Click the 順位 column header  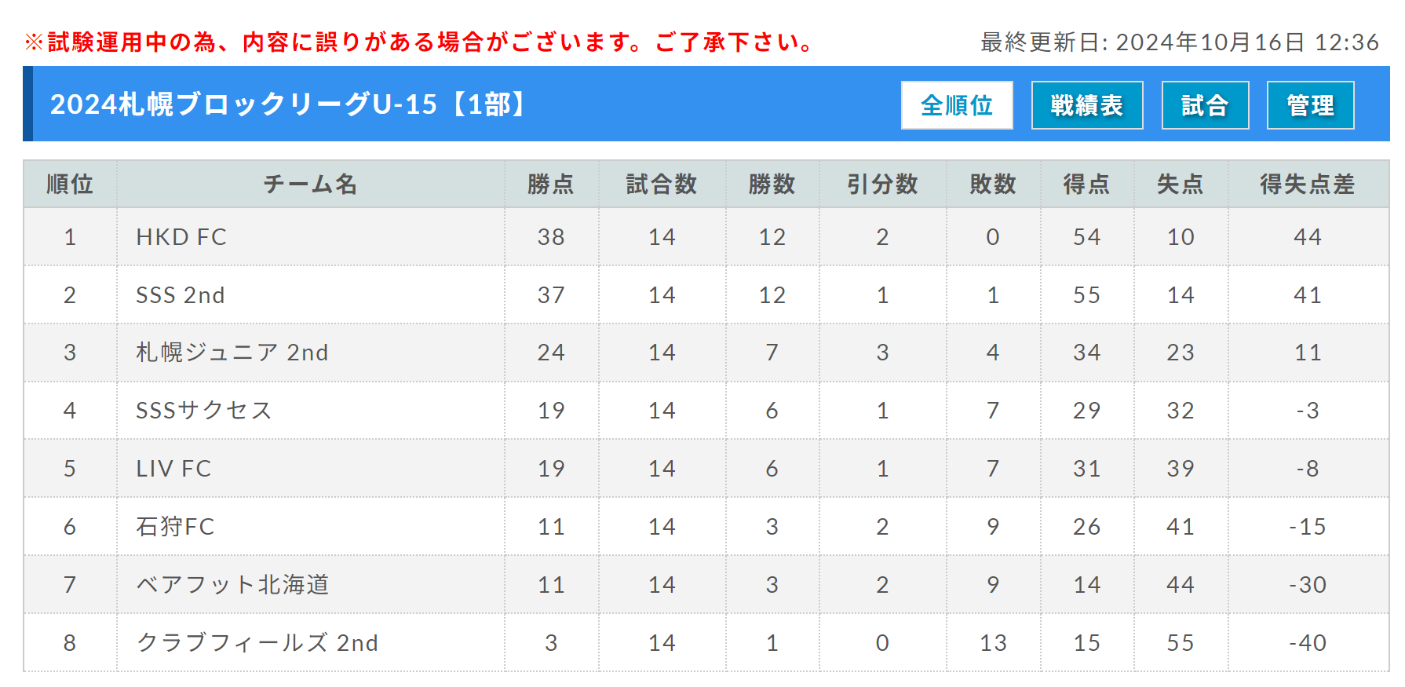pos(70,185)
